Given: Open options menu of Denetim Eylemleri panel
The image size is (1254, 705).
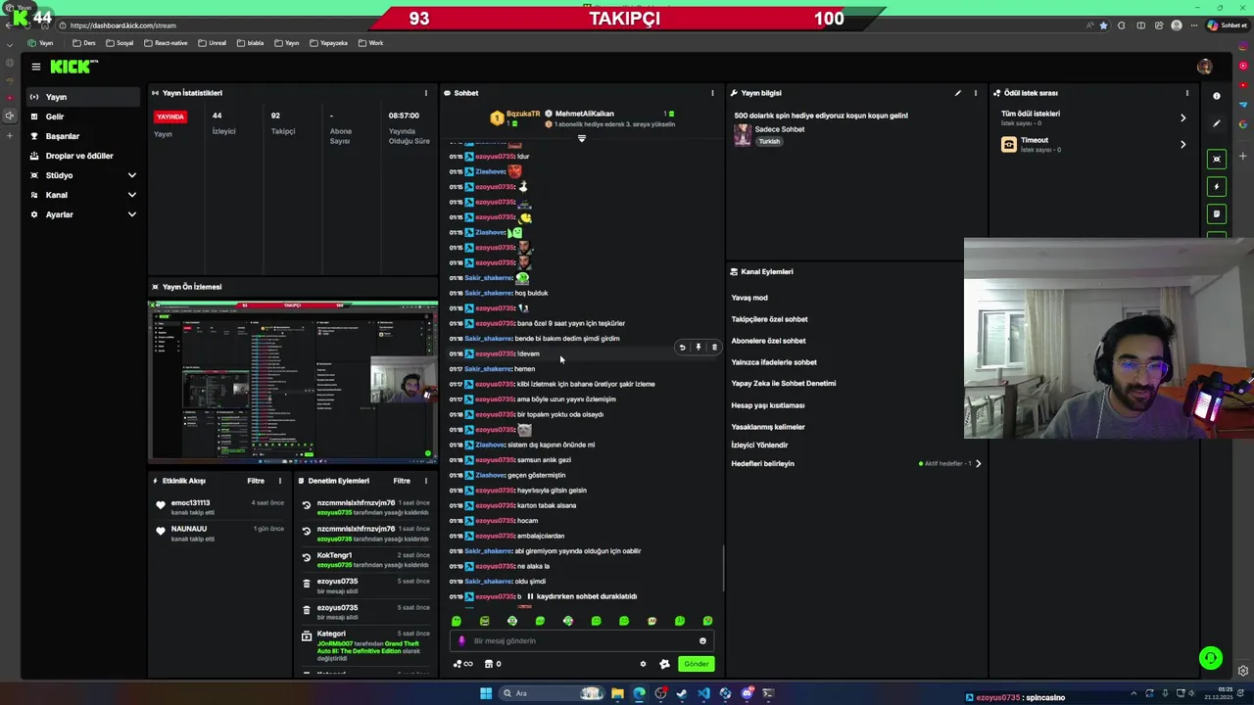Looking at the screenshot, I should click(425, 481).
